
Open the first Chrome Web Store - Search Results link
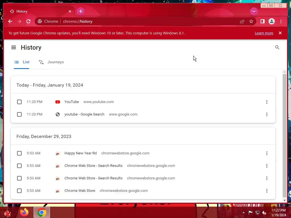click(93, 166)
